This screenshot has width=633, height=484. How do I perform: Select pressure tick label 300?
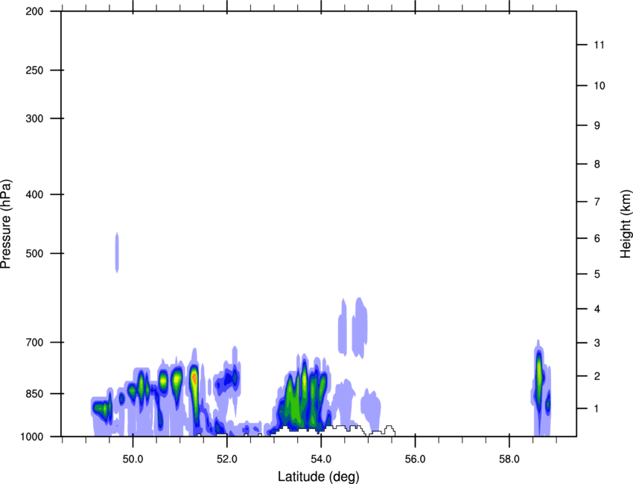[34, 118]
